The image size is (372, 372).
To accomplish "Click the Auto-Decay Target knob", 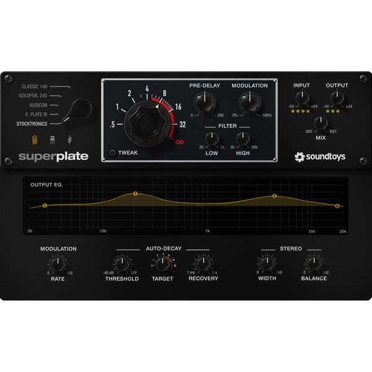I will [x=162, y=264].
